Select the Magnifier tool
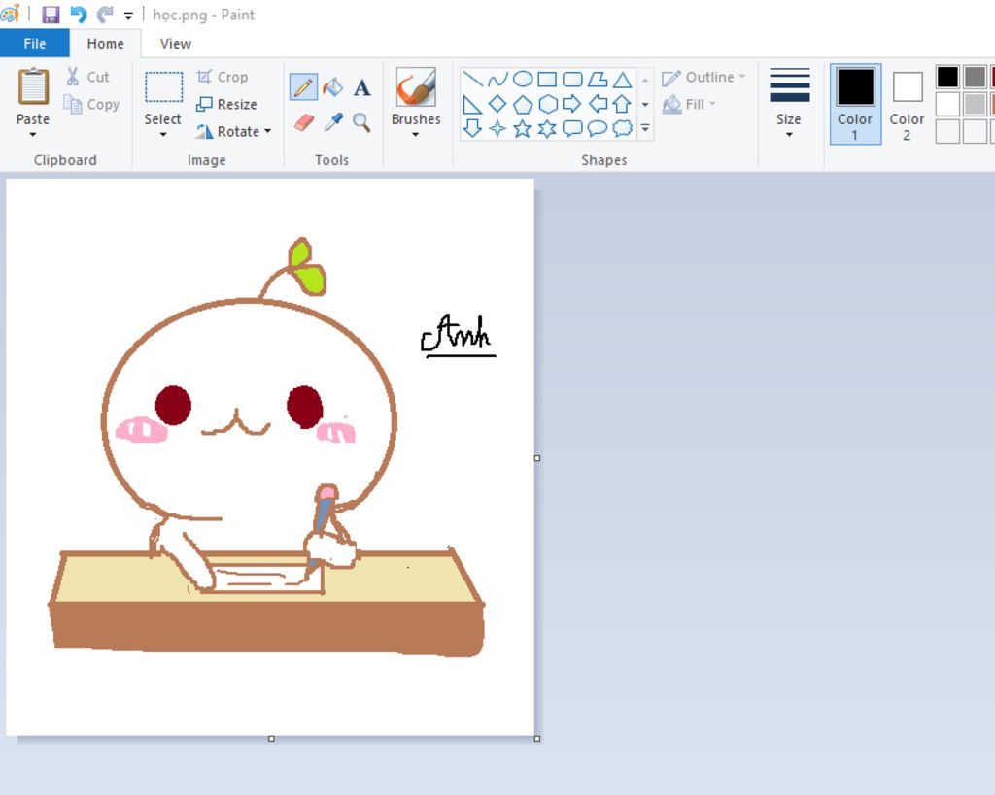 pyautogui.click(x=361, y=121)
